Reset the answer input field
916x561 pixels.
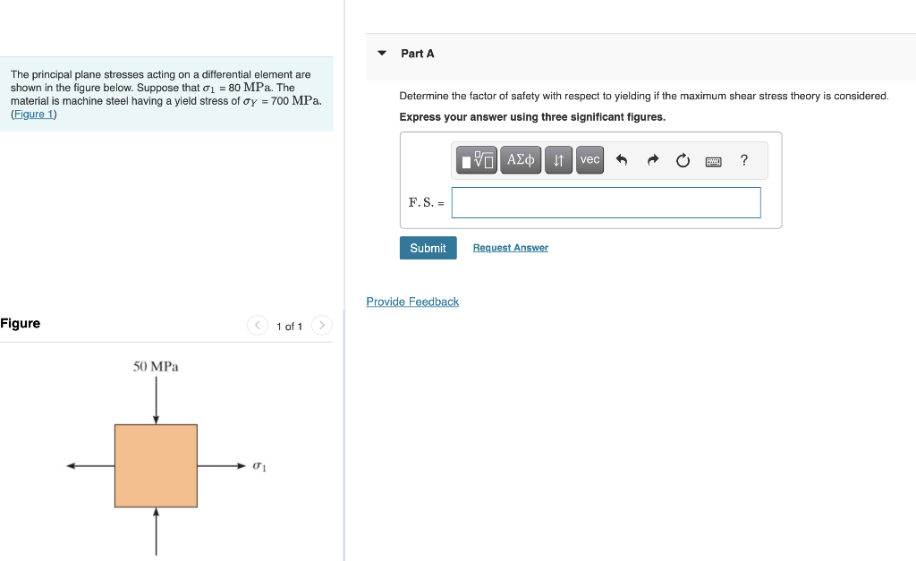[683, 159]
